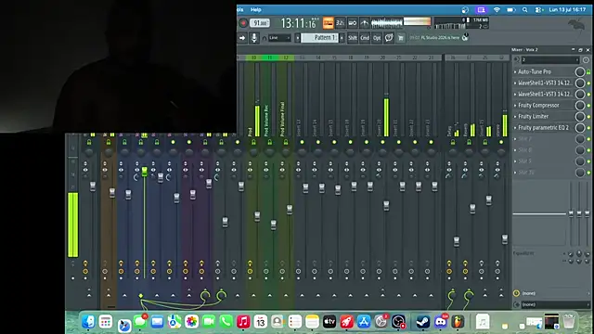The image size is (594, 334).
Task: Open the shopping cart content library icon
Action: pos(401,37)
